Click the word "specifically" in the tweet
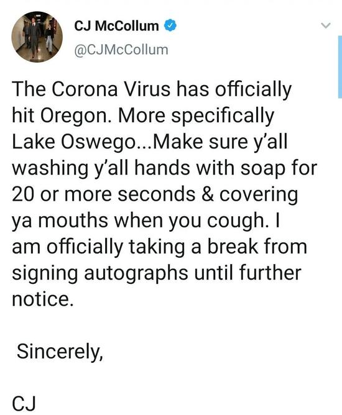The width and height of the screenshot is (342, 415). (223, 116)
